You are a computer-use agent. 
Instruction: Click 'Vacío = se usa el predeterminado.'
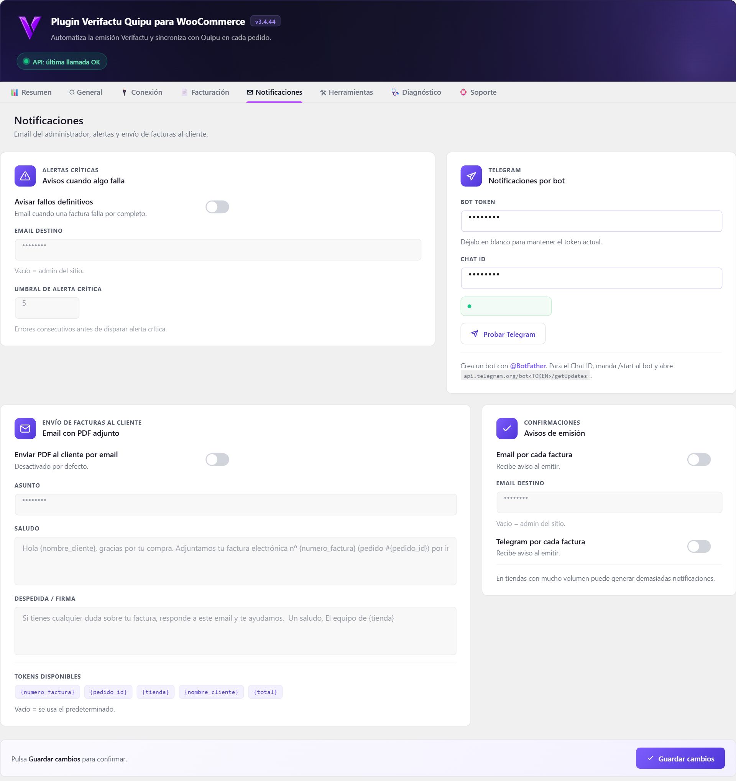click(x=65, y=709)
